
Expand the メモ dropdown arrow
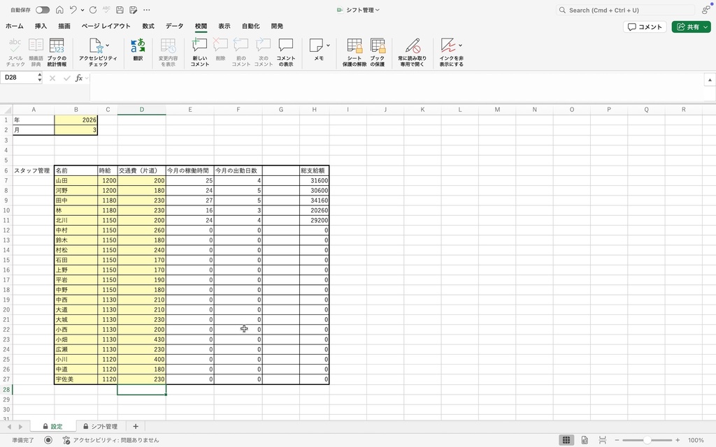tap(328, 45)
